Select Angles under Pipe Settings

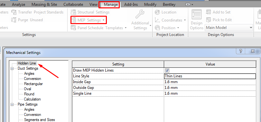point(29,109)
